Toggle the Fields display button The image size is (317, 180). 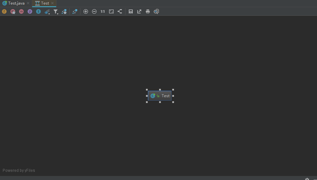(4, 11)
